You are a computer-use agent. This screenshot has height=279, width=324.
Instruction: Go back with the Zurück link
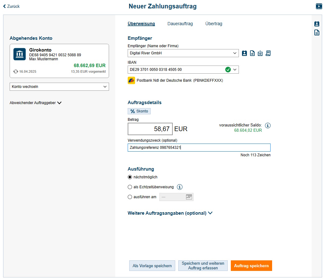tap(11, 6)
